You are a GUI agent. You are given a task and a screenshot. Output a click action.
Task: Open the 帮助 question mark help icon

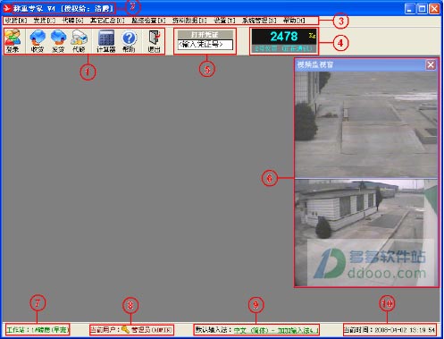click(129, 41)
